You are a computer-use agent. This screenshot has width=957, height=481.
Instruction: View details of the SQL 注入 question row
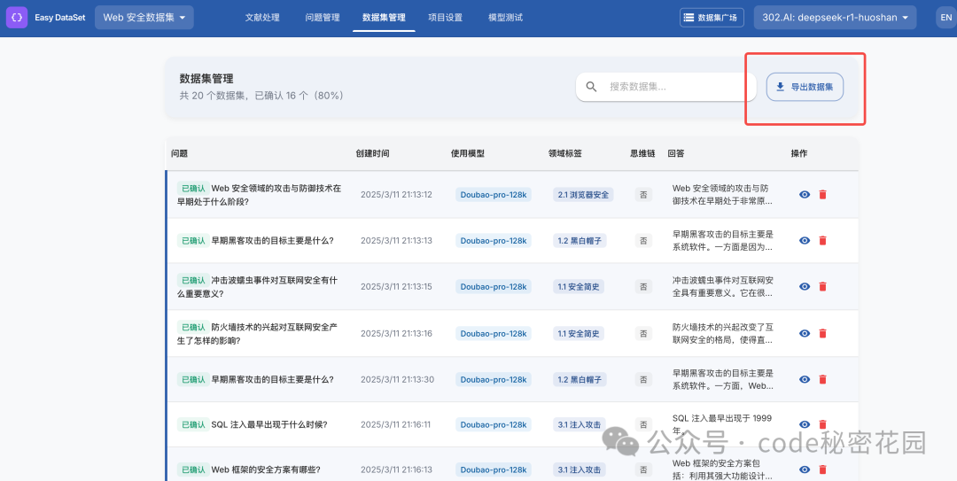[805, 424]
